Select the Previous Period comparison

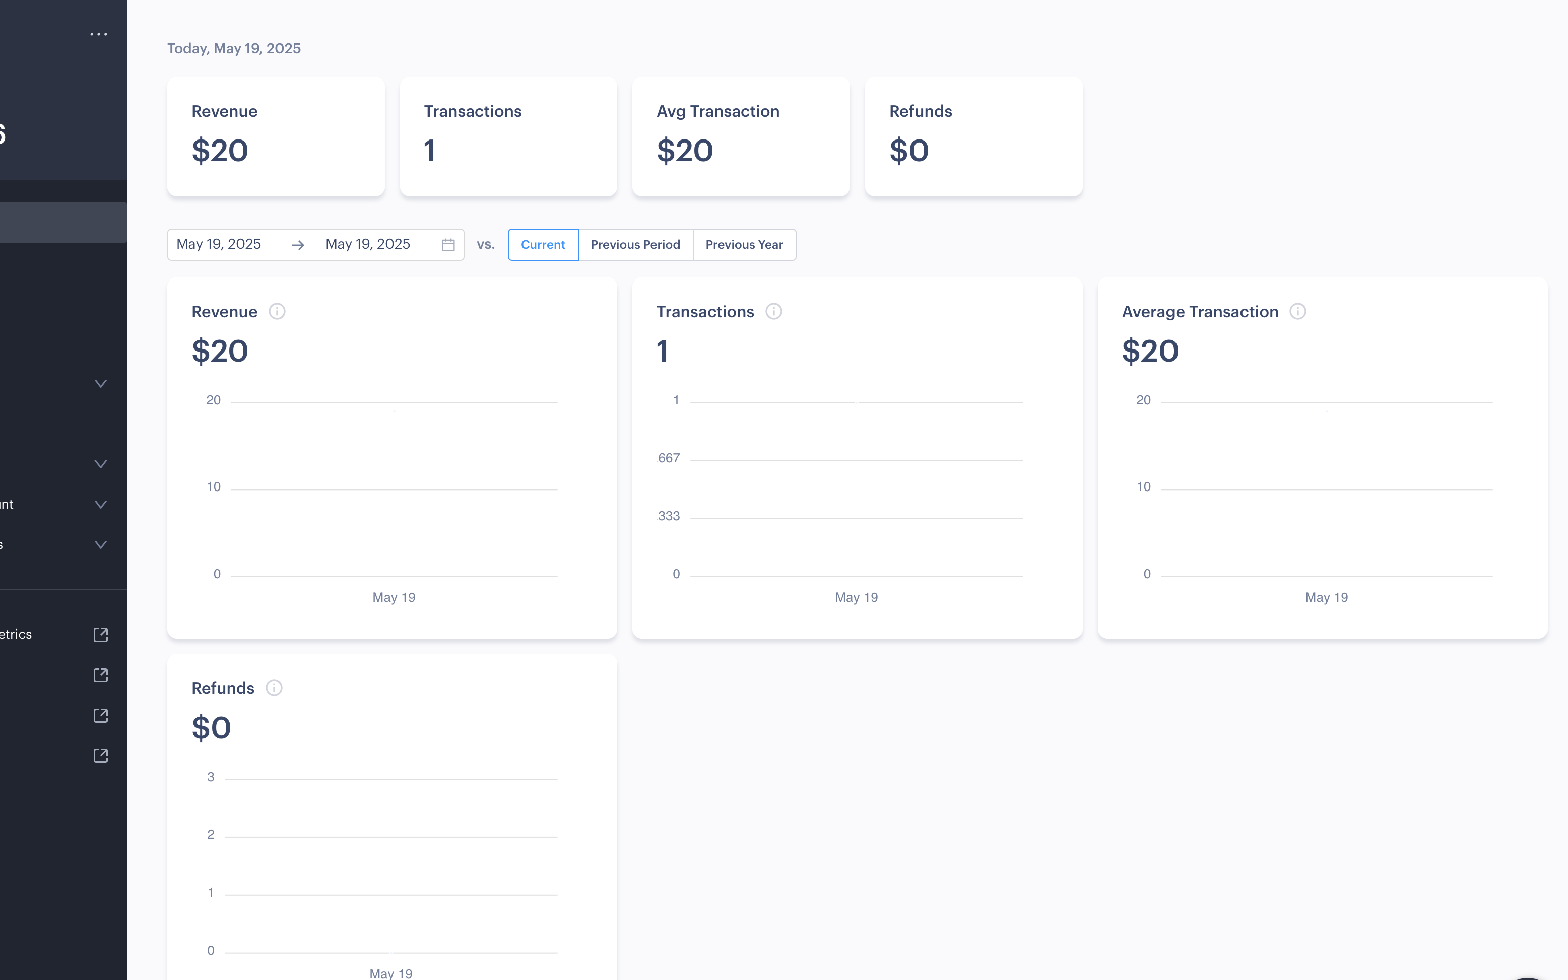click(635, 245)
